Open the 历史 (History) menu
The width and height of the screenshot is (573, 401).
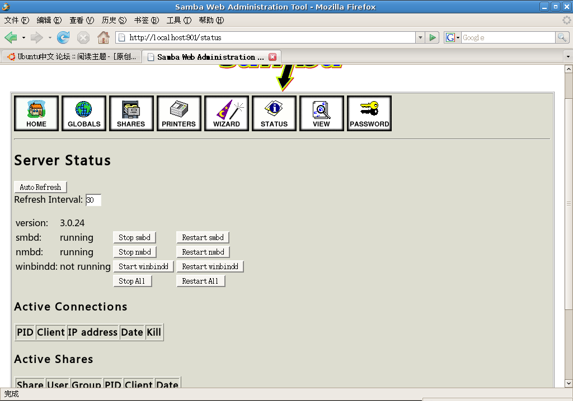pyautogui.click(x=114, y=21)
